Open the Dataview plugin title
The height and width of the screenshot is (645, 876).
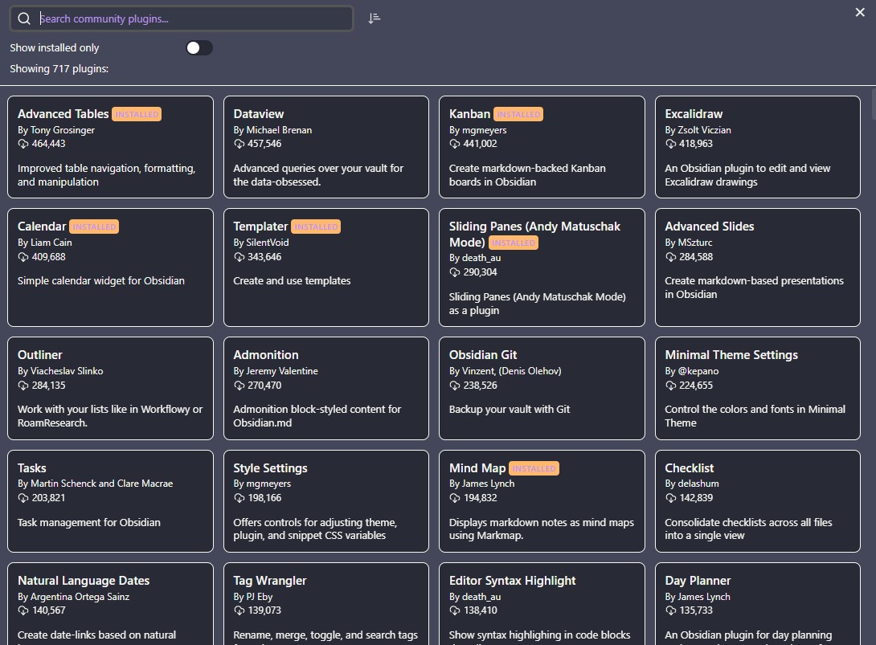(x=259, y=114)
